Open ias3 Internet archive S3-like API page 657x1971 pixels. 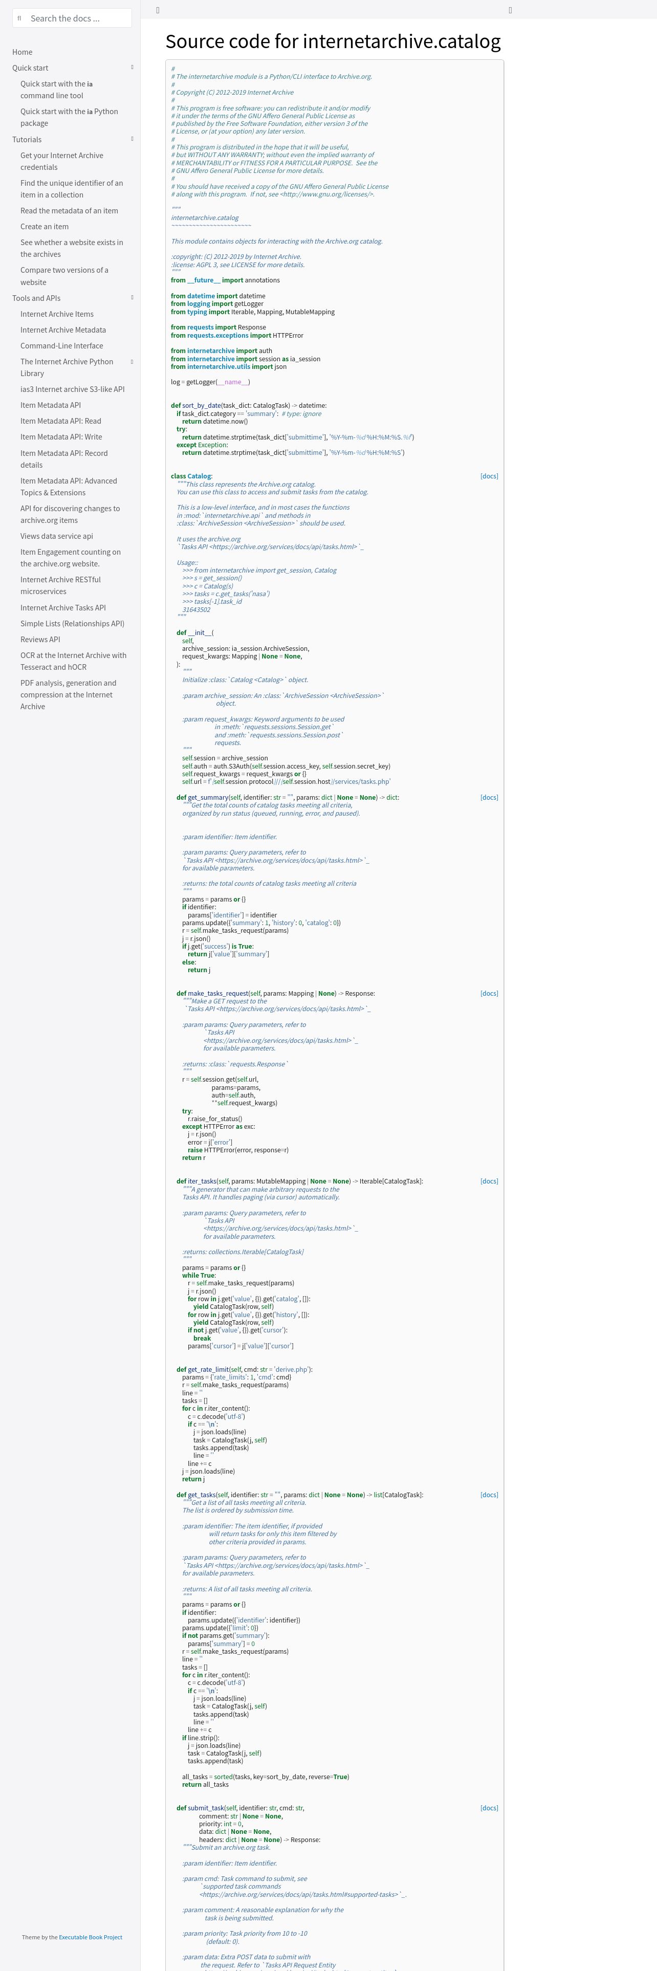[73, 389]
